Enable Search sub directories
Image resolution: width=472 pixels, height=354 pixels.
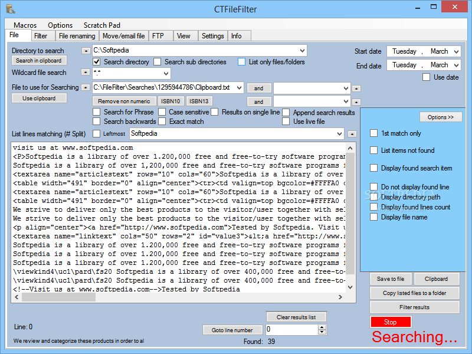(x=157, y=62)
